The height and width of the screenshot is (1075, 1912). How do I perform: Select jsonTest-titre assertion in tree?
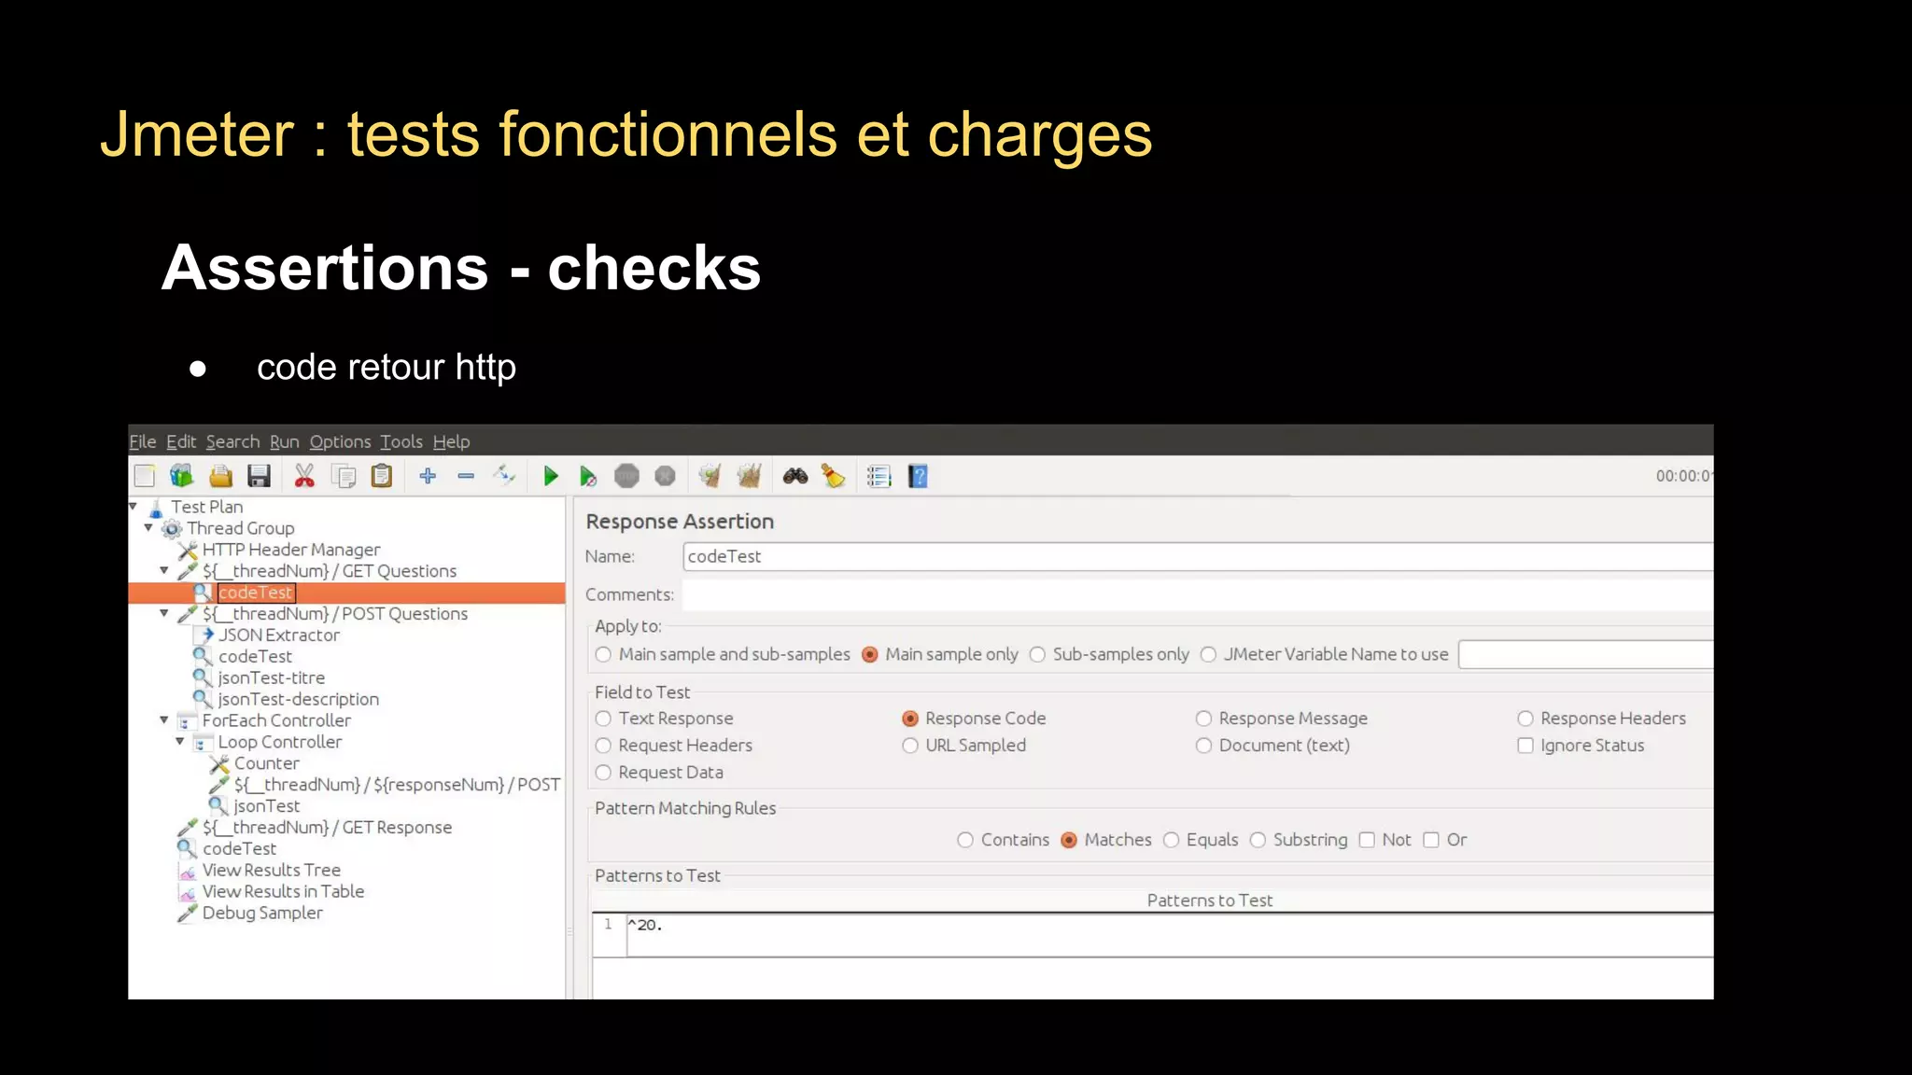(x=272, y=678)
